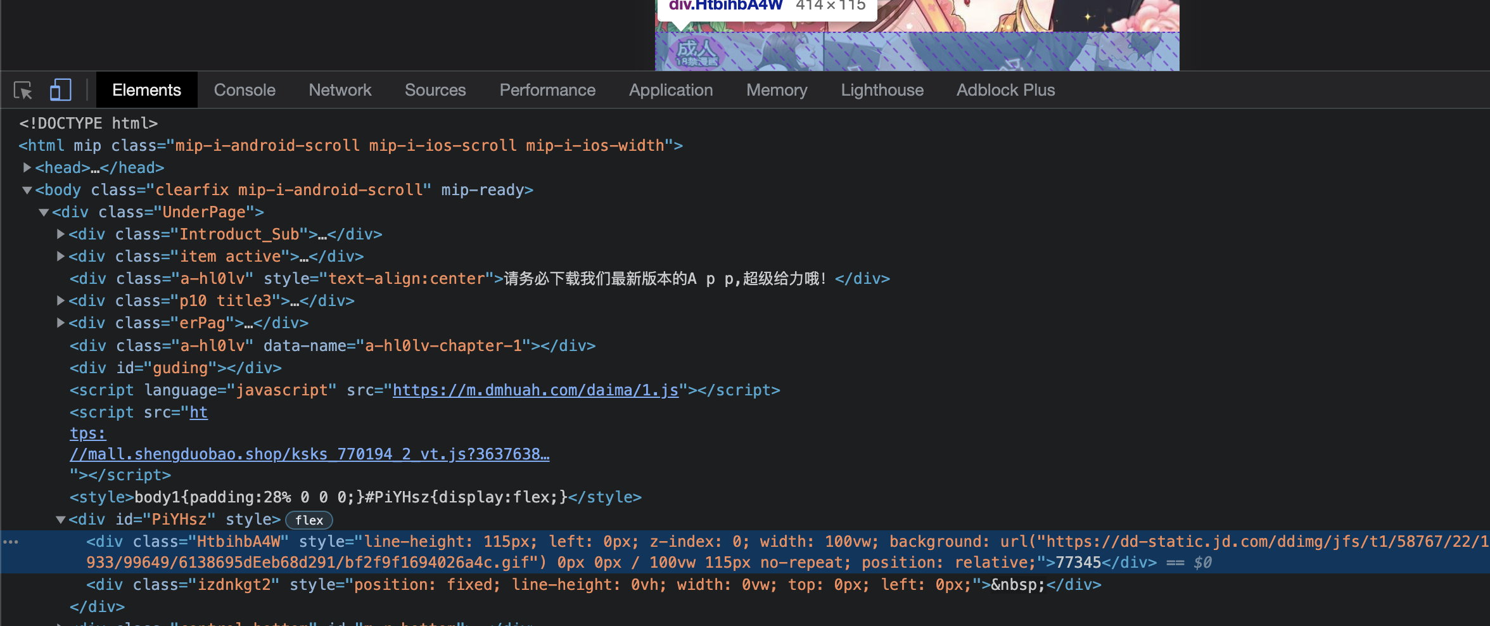Switch to the Console tab

[x=245, y=90]
